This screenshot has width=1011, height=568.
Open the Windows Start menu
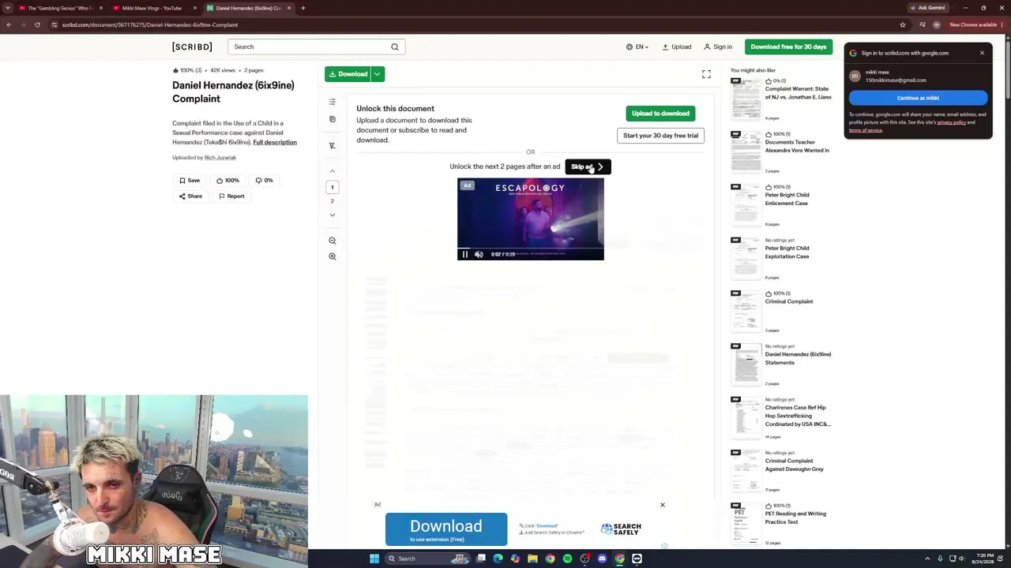coord(374,559)
